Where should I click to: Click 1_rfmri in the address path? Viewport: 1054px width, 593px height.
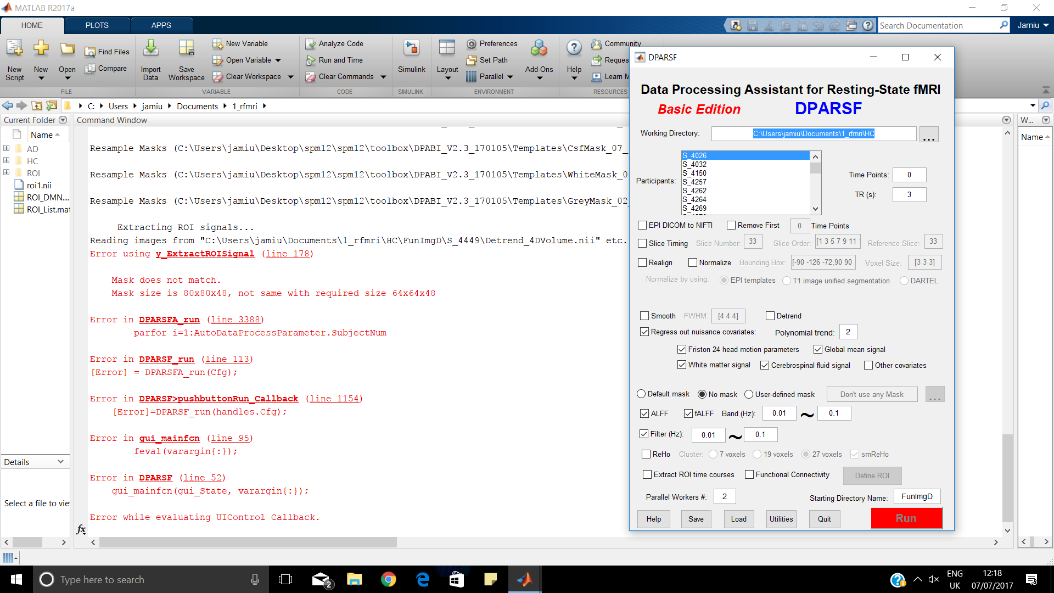[x=245, y=106]
